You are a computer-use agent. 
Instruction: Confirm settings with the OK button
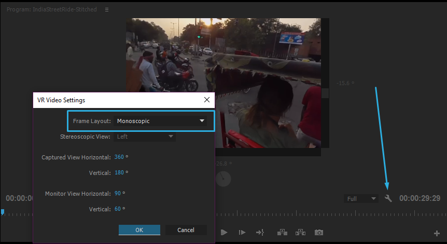(x=139, y=230)
